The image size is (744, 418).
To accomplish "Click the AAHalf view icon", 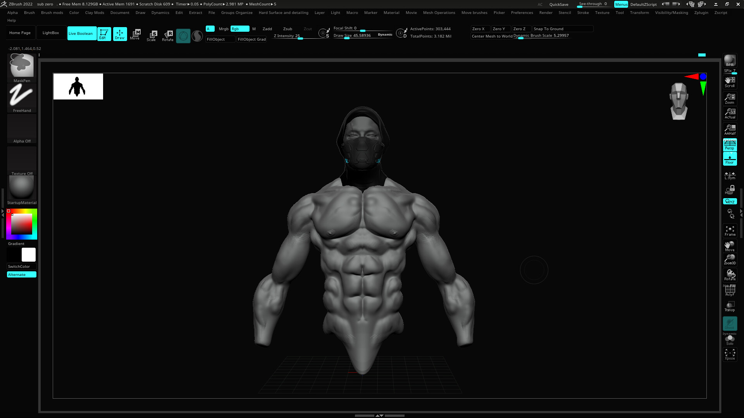I will (730, 130).
